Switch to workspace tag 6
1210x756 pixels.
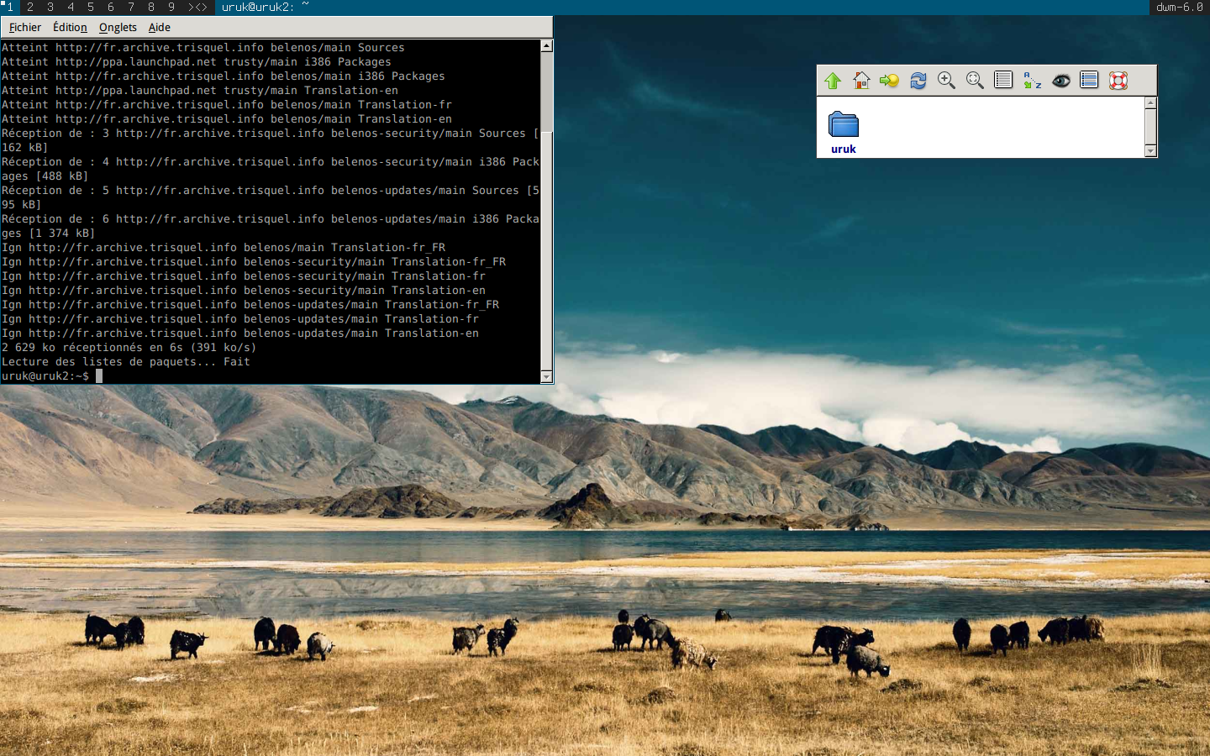[111, 8]
